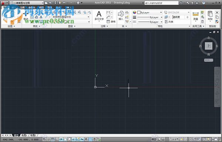Toggle lineweight display in status bar
This screenshot has height=142, width=222.
click(x=86, y=139)
